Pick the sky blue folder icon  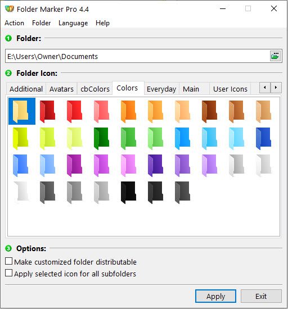pyautogui.click(x=209, y=138)
